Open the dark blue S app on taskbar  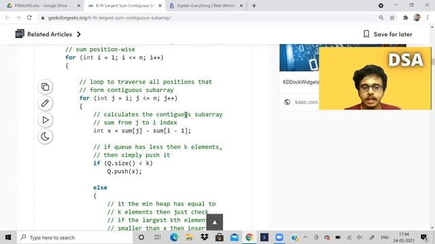(264, 237)
